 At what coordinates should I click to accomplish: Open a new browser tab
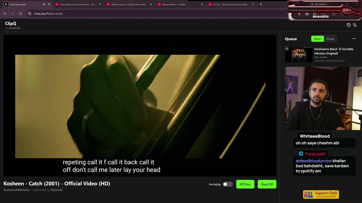261,5
